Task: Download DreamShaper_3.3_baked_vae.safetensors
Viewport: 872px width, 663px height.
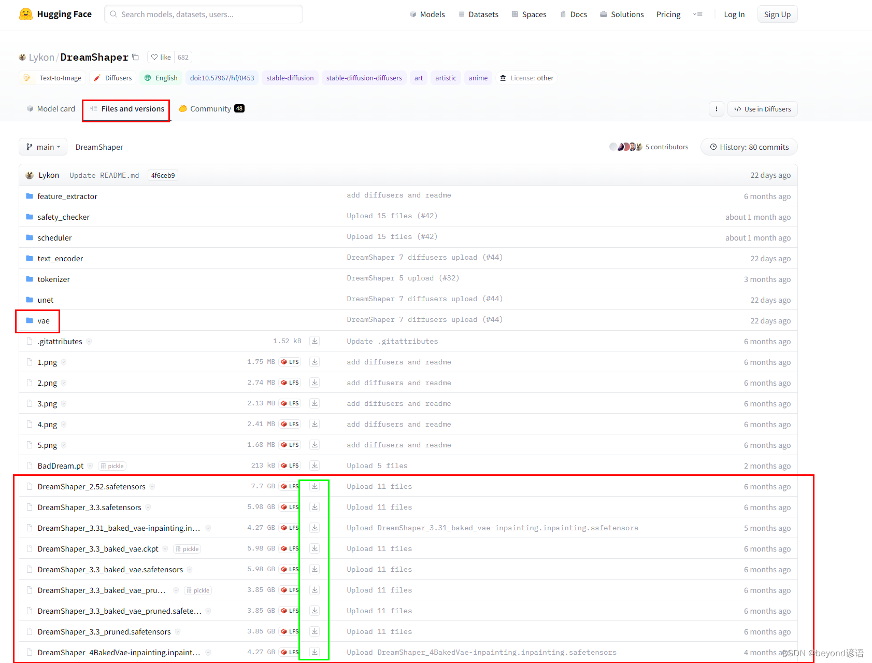Action: pos(315,569)
